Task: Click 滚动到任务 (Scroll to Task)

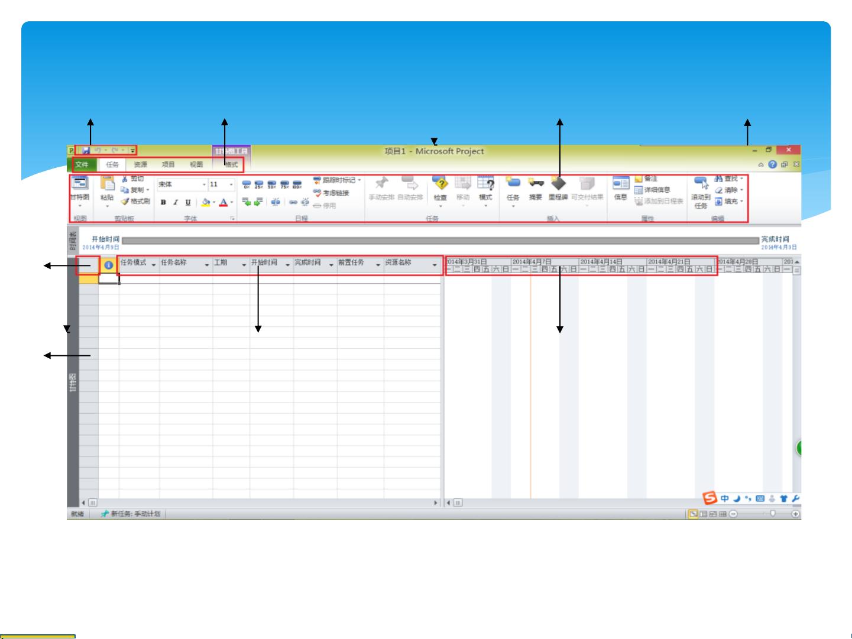Action: 701,193
